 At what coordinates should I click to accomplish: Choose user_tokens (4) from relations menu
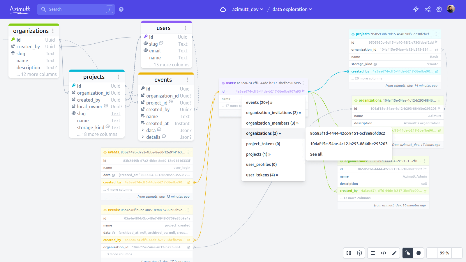[x=262, y=175]
